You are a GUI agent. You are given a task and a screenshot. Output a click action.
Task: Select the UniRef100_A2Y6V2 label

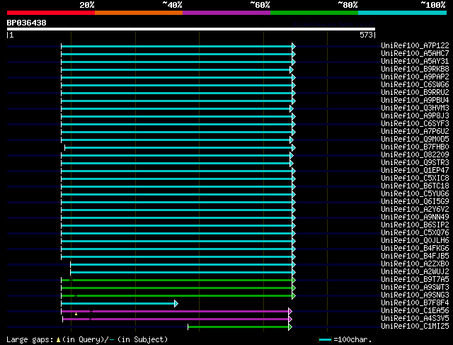[415, 210]
